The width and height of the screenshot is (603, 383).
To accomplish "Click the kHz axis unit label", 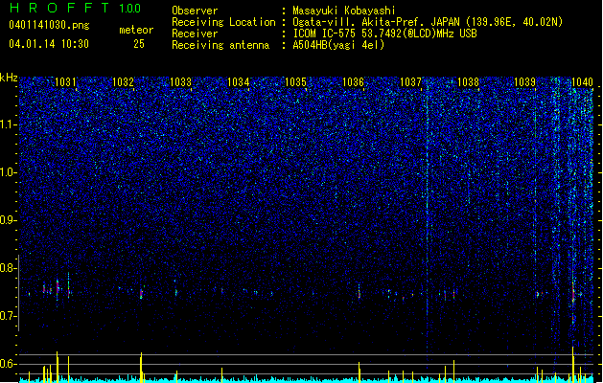I will [x=9, y=78].
